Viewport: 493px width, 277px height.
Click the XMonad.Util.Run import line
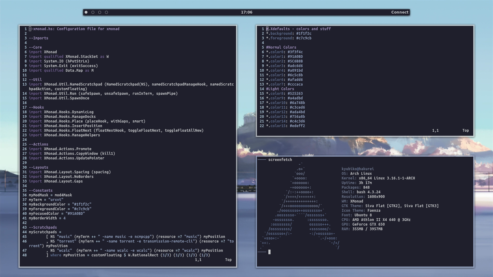[103, 94]
